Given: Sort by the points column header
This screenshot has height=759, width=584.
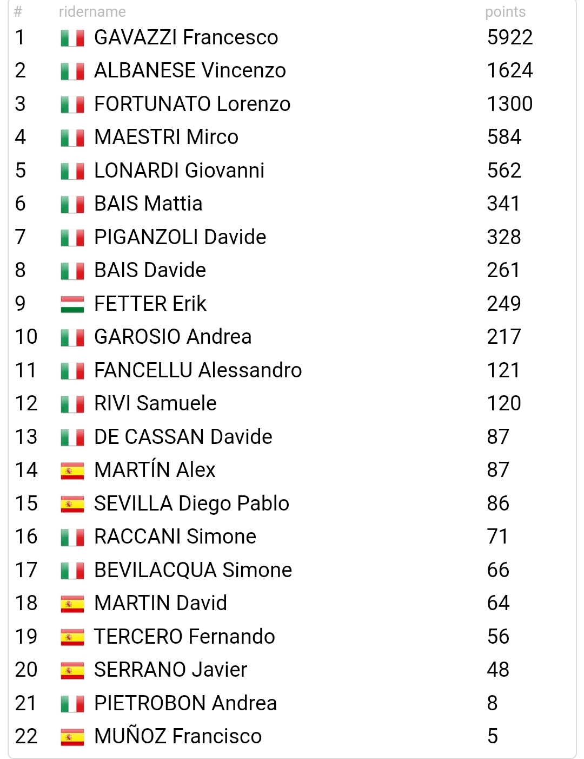Looking at the screenshot, I should coord(505,12).
